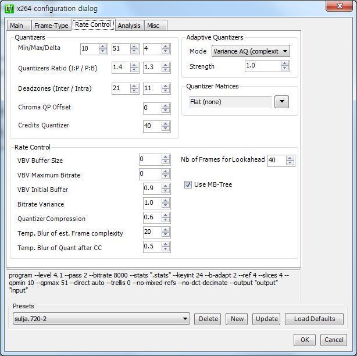Image resolution: width=357 pixels, height=356 pixels.
Task: Click the Delete preset button
Action: (208, 319)
